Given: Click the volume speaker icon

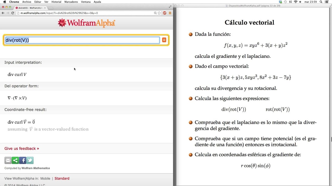Looking at the screenshot, I should pyautogui.click(x=300, y=2).
